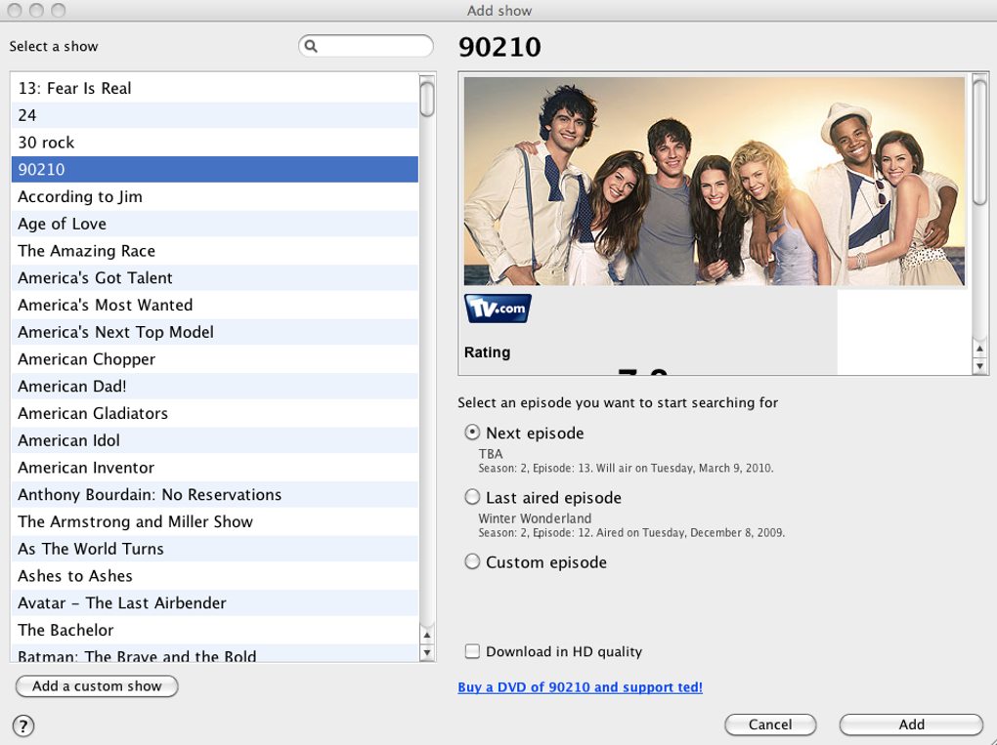
Task: Confirm with the Add button
Action: tap(911, 724)
